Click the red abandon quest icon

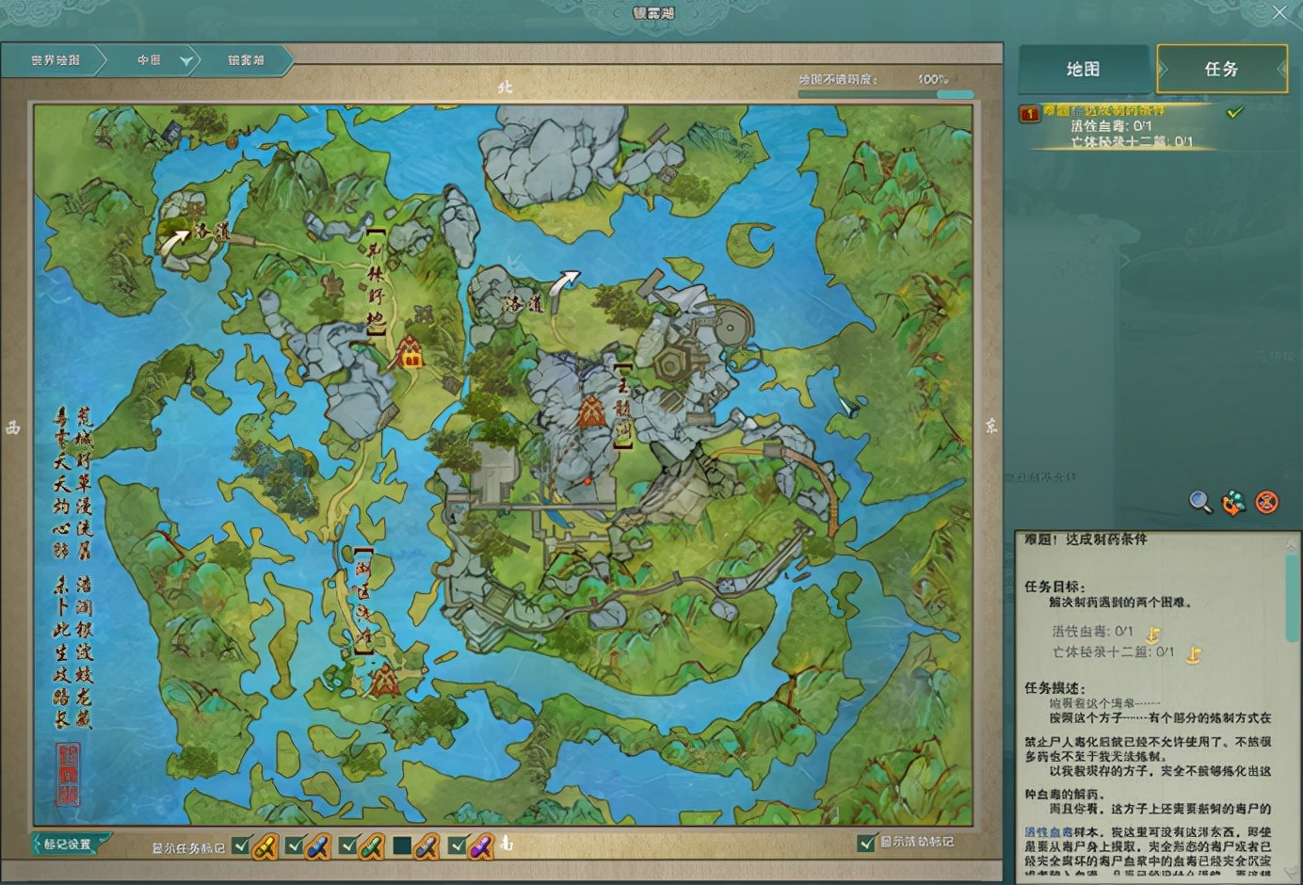tap(1267, 503)
